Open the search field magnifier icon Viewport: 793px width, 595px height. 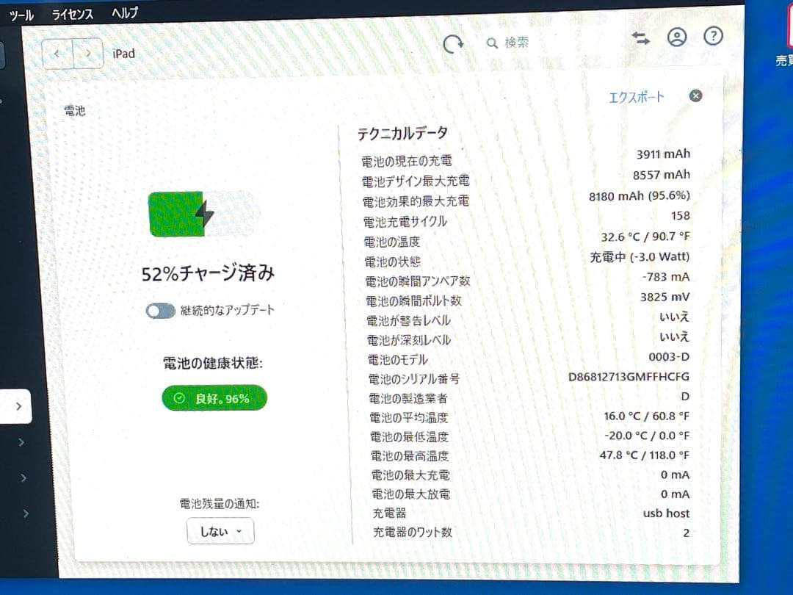click(493, 43)
